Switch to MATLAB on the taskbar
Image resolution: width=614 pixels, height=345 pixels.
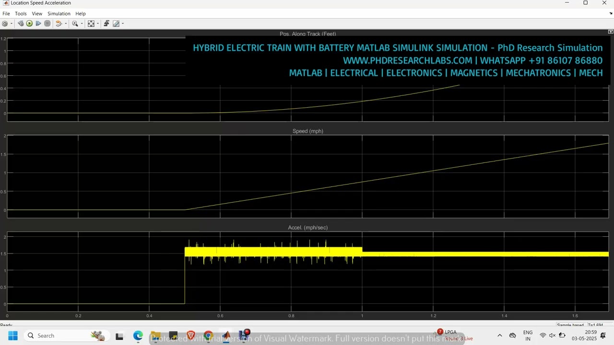(x=226, y=336)
